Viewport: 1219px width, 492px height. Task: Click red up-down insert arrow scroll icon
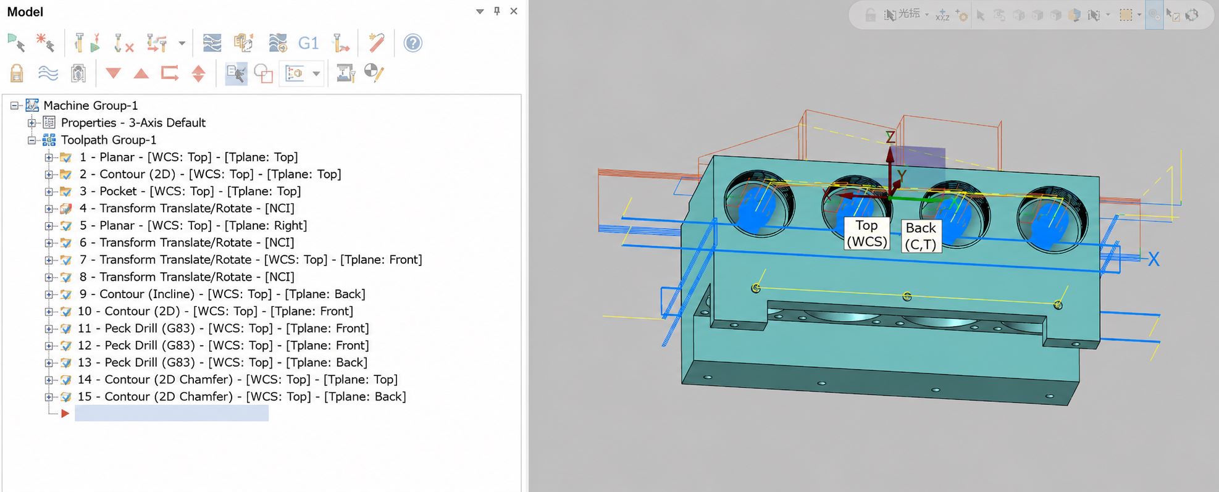[x=198, y=73]
